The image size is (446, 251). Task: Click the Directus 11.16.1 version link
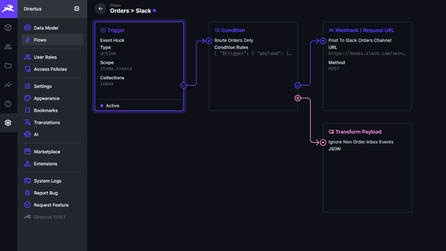[52, 217]
